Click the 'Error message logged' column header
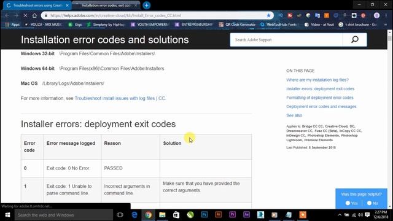Image resolution: width=393 pixels, height=221 pixels. coord(72,147)
